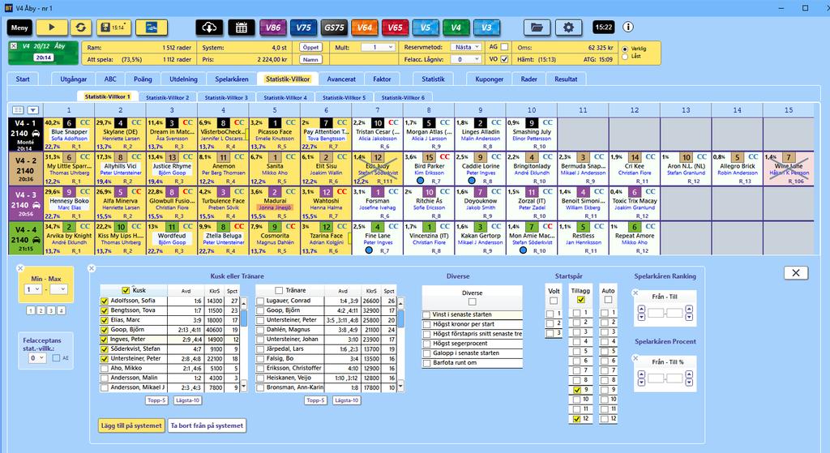Select the GS75 game type button
Screen dimensions: 830x453
(334, 28)
